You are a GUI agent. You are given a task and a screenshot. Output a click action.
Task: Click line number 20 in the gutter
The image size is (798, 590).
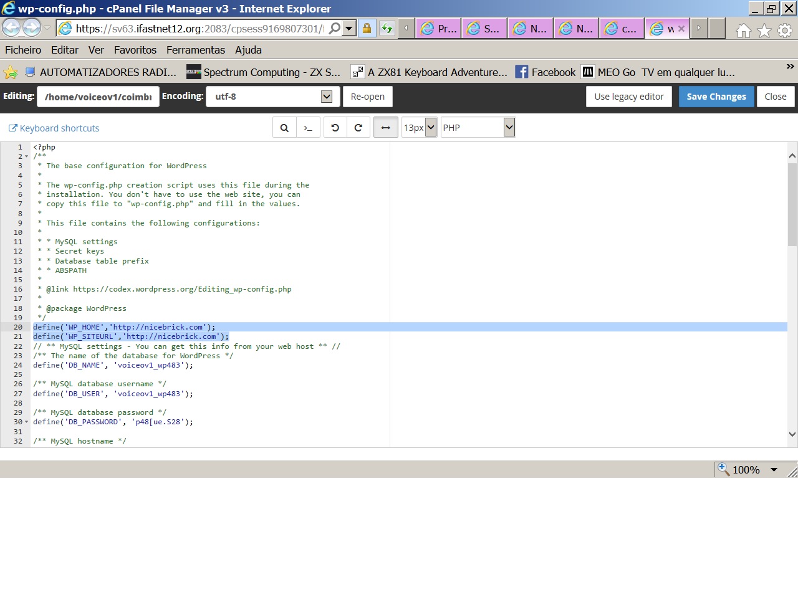18,327
